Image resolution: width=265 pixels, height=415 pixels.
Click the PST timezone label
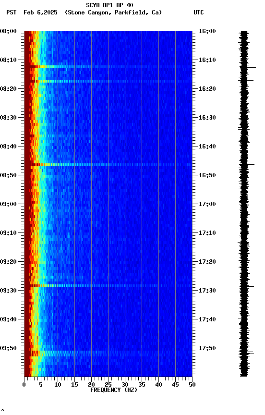pyautogui.click(x=12, y=12)
